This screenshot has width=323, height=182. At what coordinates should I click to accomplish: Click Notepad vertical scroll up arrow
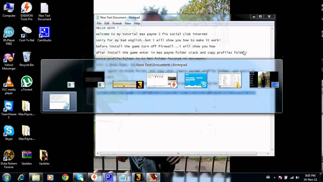click(272, 28)
